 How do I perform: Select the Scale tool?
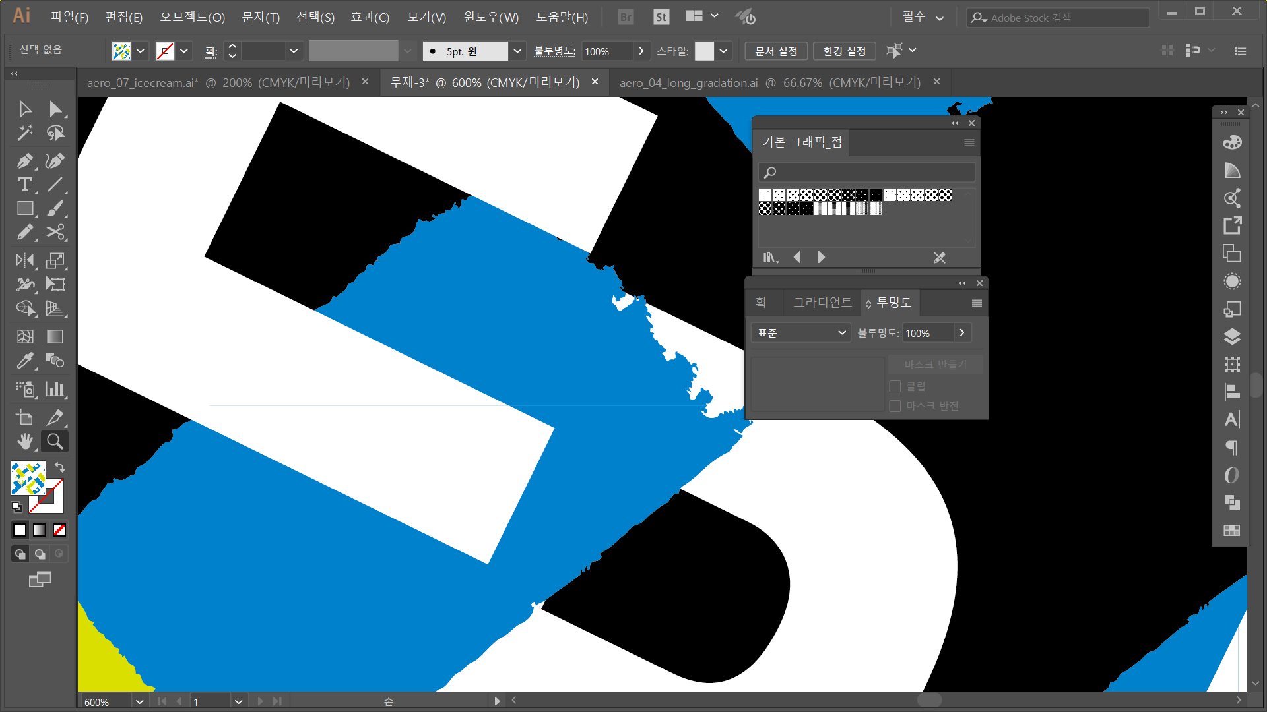55,260
